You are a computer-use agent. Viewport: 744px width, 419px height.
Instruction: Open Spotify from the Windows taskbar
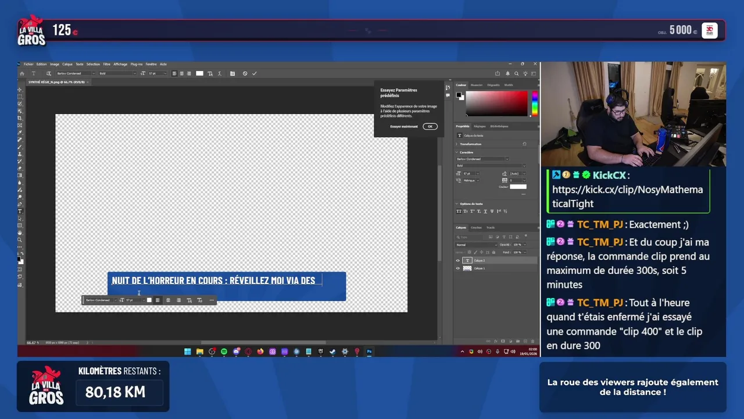(224, 351)
